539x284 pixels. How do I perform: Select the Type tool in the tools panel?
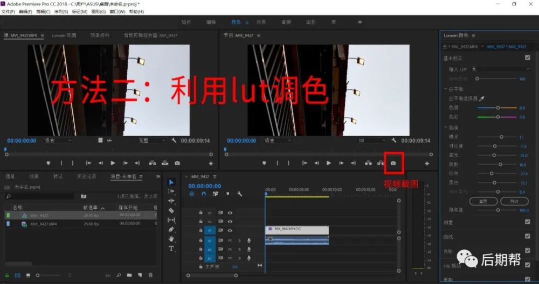pyautogui.click(x=171, y=248)
